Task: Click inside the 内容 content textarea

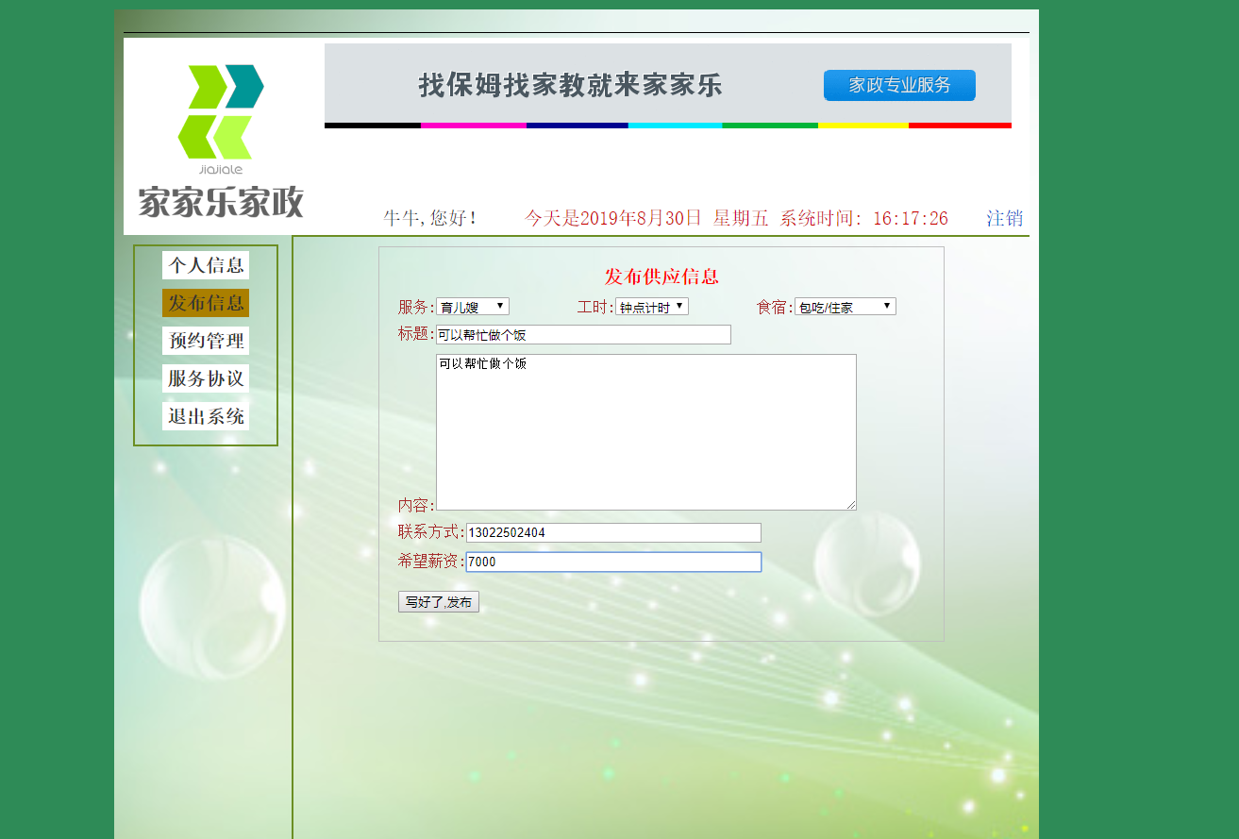Action: tap(646, 432)
